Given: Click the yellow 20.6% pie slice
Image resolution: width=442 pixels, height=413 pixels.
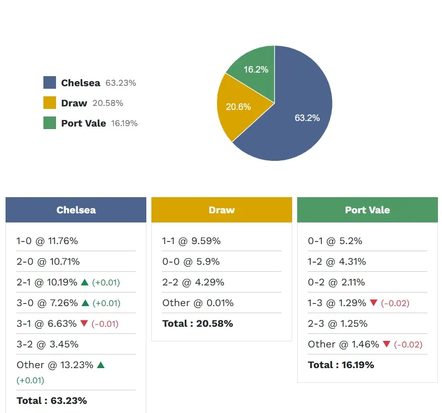Looking at the screenshot, I should click(x=237, y=107).
